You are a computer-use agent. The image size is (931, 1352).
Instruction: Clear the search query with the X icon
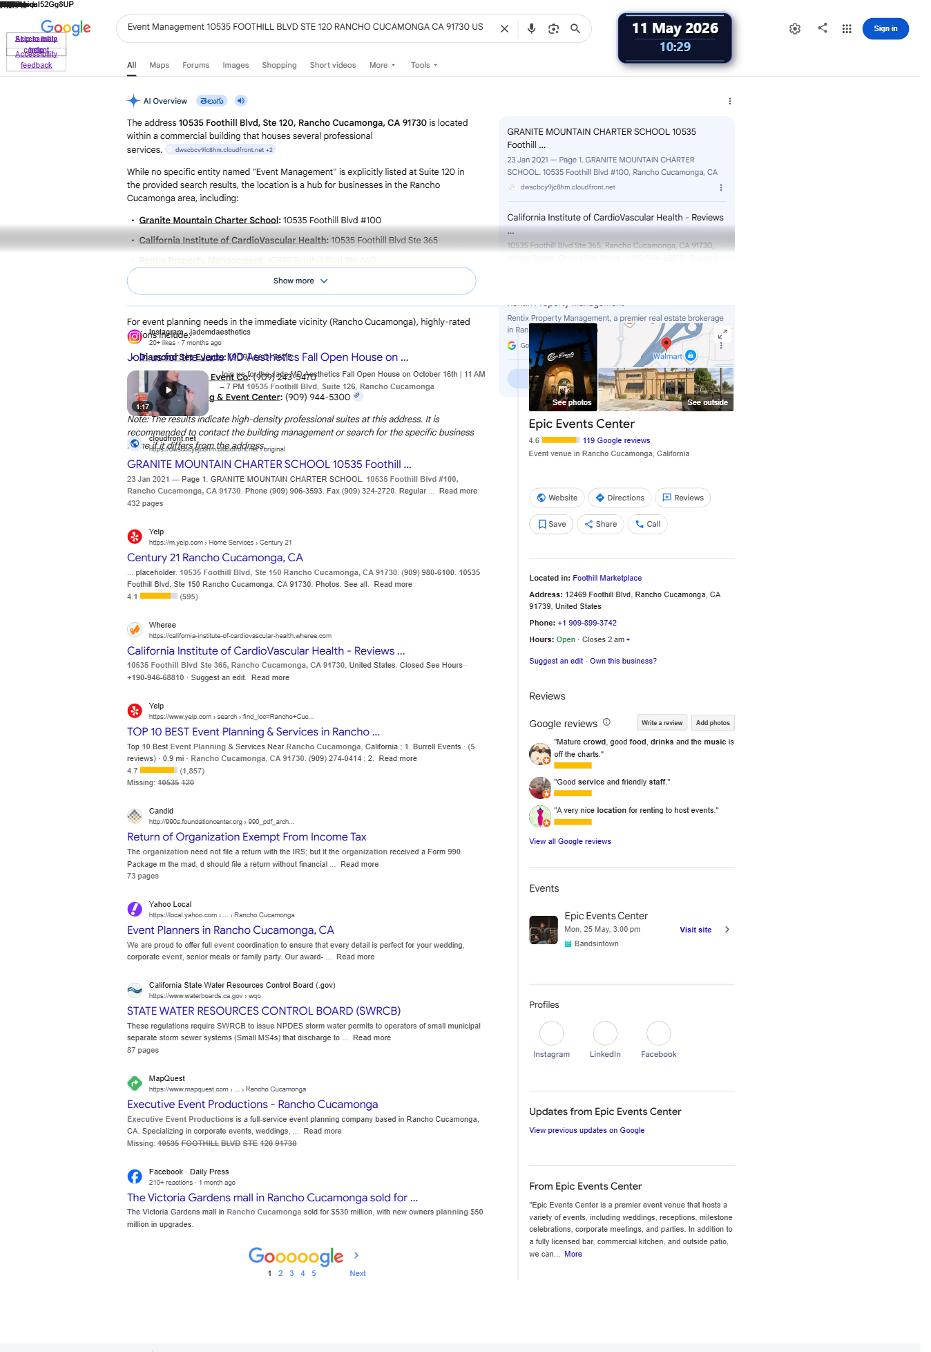504,29
